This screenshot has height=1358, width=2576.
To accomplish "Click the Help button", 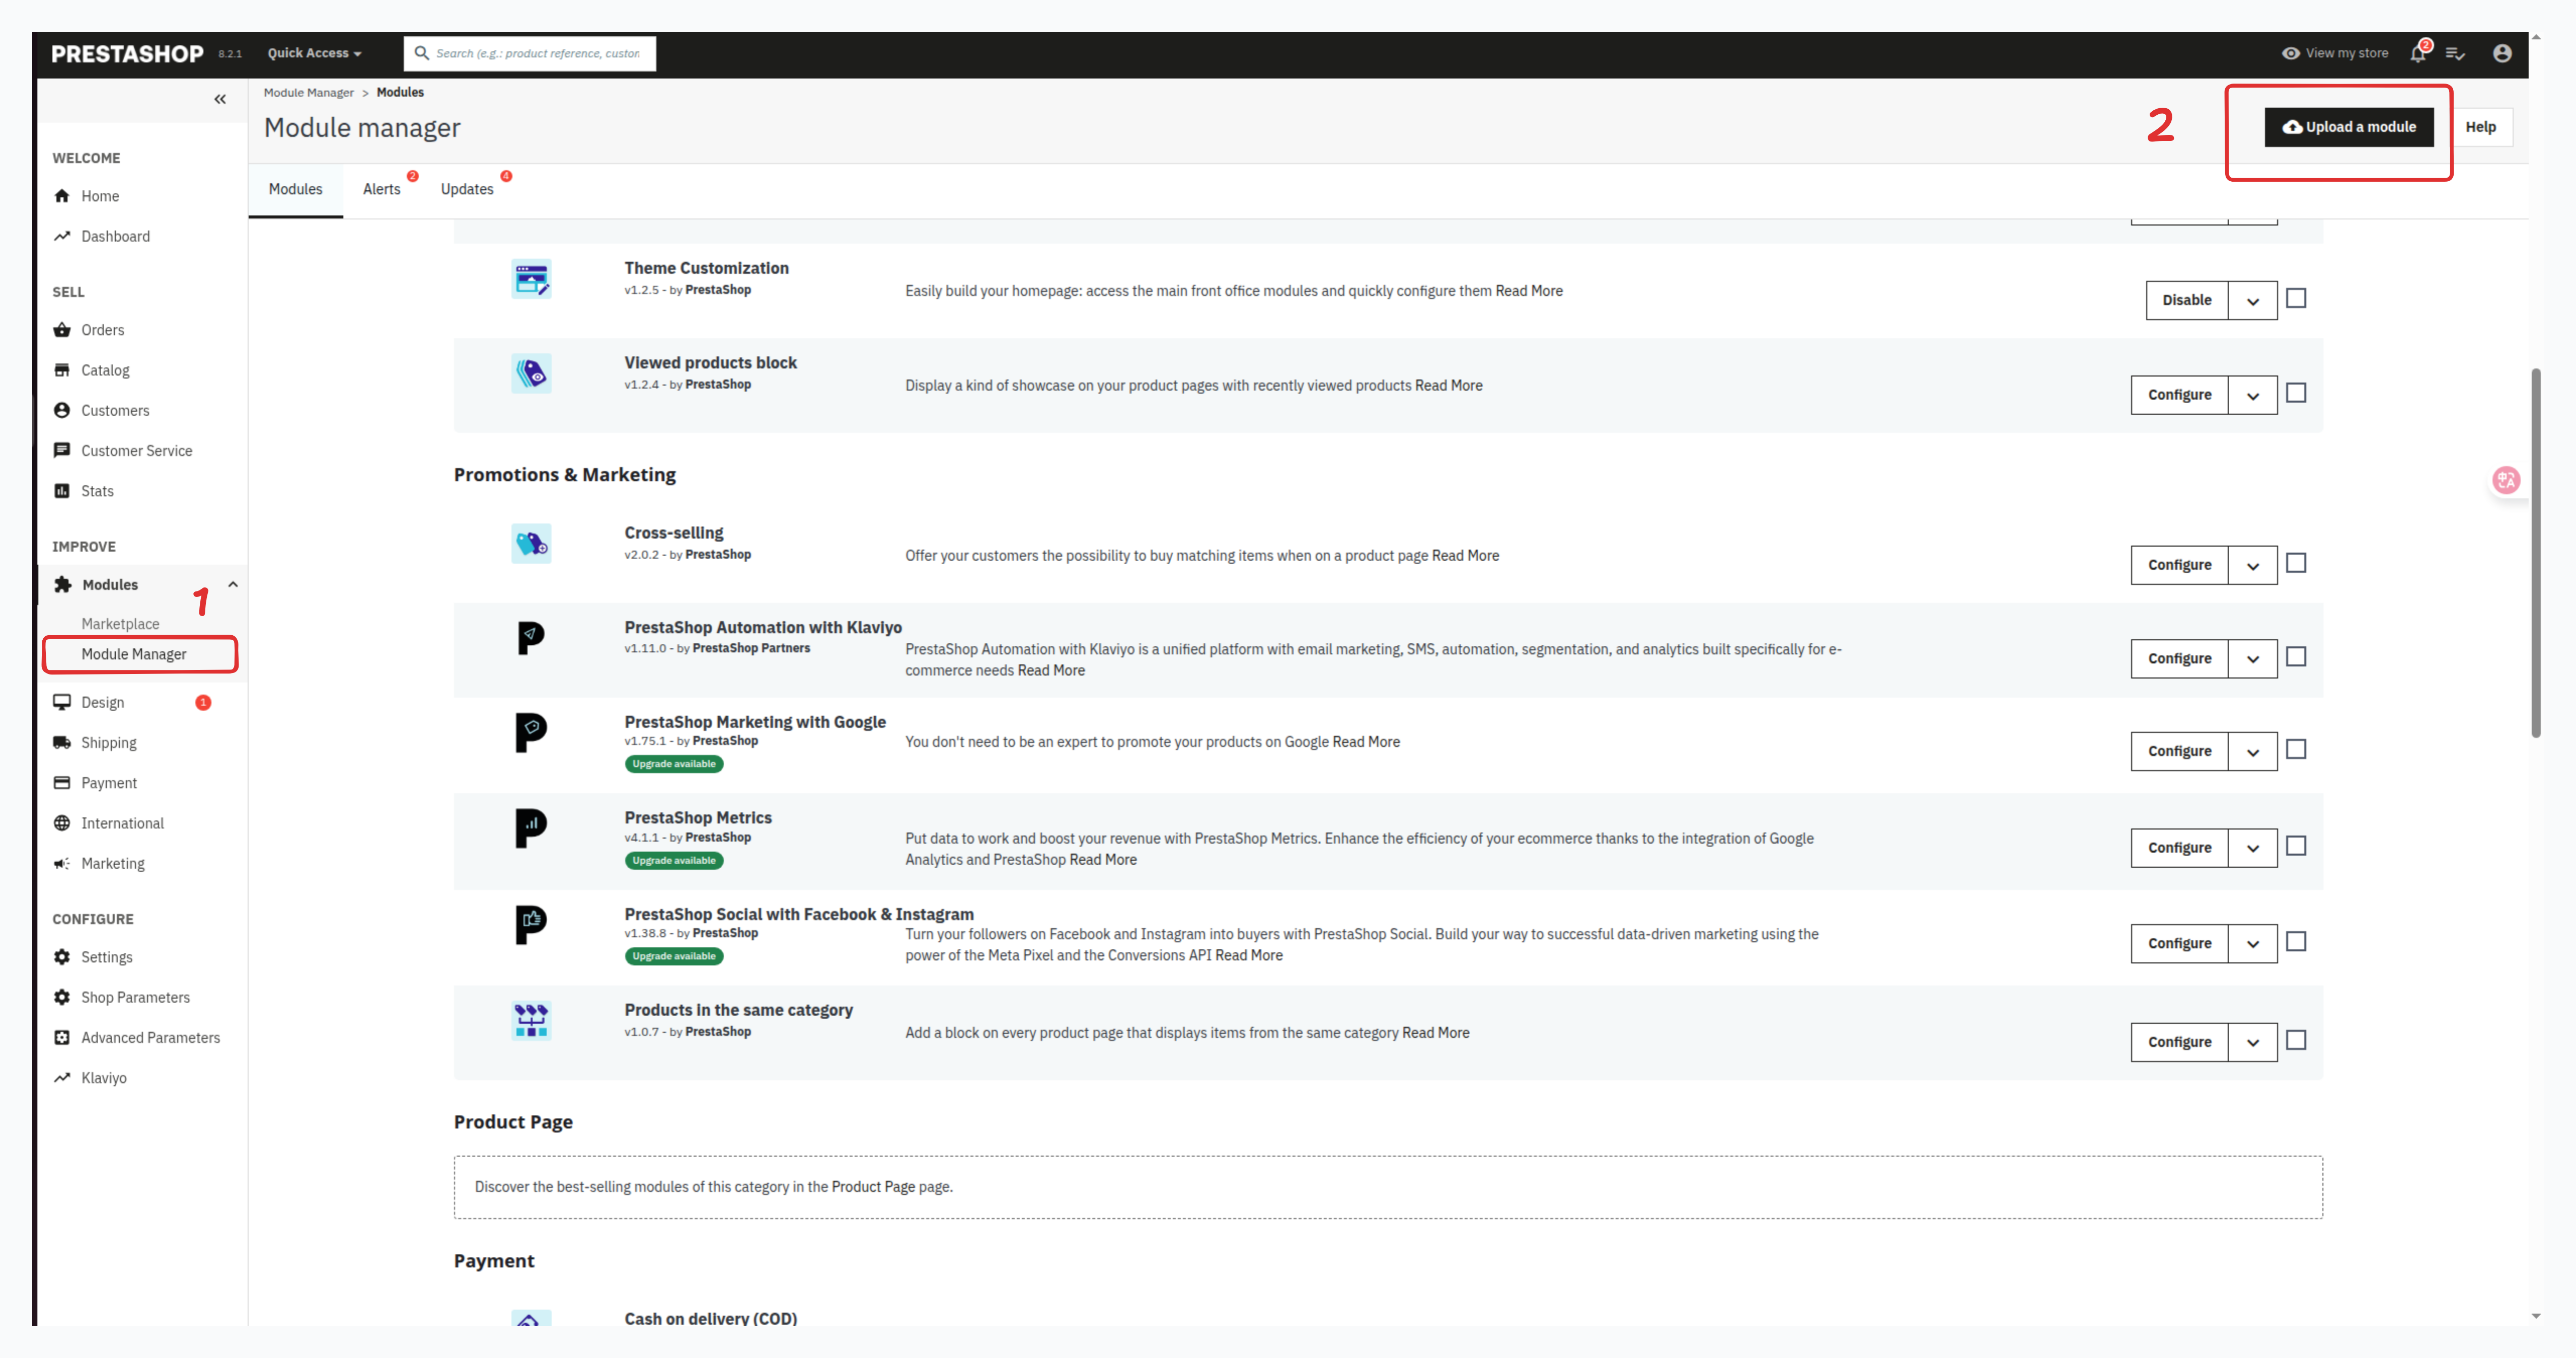I will (x=2480, y=127).
